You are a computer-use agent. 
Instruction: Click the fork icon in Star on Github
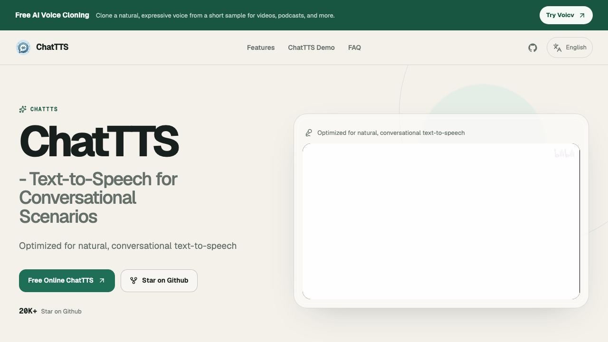click(x=133, y=281)
